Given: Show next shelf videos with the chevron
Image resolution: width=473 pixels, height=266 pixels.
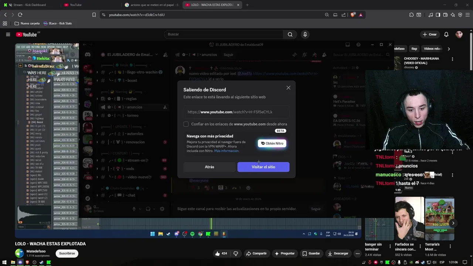Looking at the screenshot, I should 453,223.
